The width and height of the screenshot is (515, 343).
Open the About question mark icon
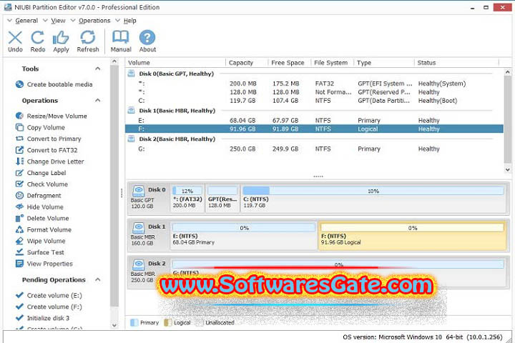point(147,37)
